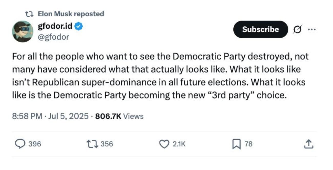Open Elon Musk reposted link
The width and height of the screenshot is (333, 170).
(71, 14)
